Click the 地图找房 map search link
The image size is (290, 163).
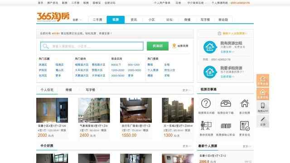tap(183, 46)
